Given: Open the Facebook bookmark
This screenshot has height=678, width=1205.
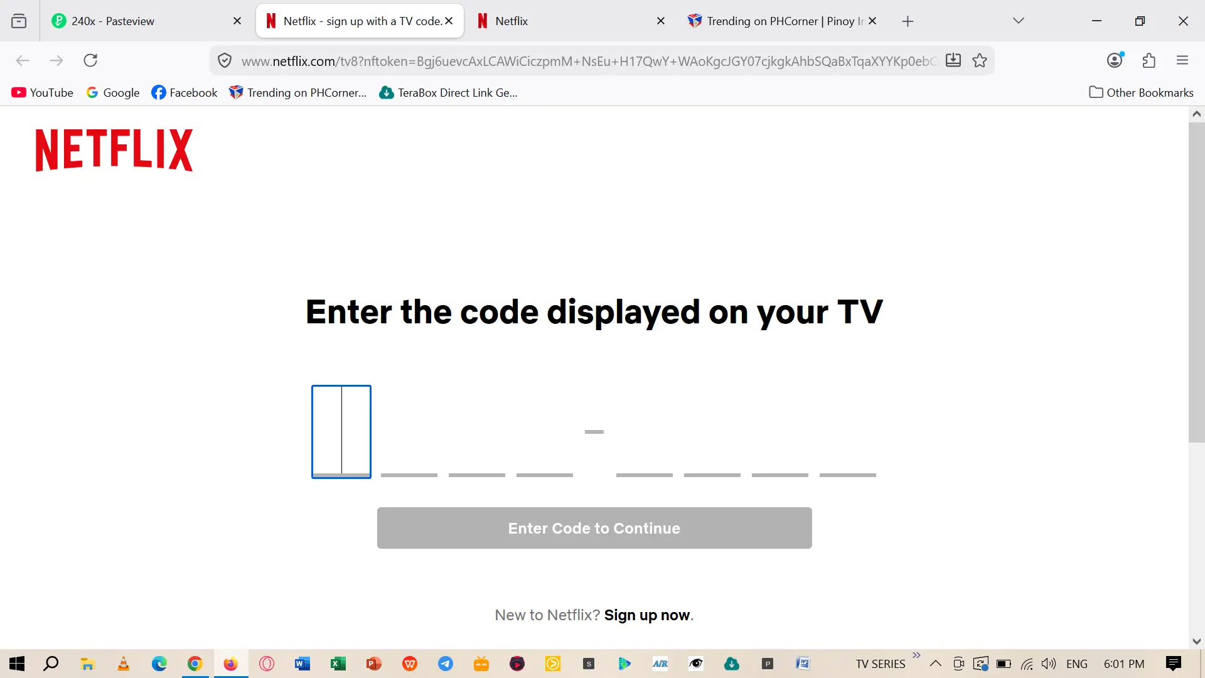Looking at the screenshot, I should click(x=185, y=92).
